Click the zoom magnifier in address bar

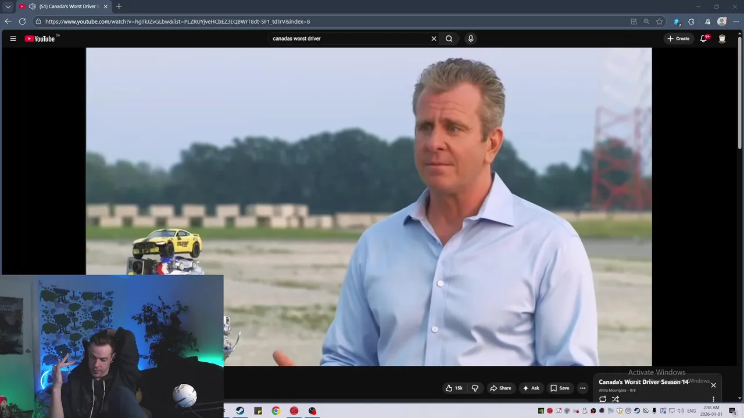pos(646,21)
